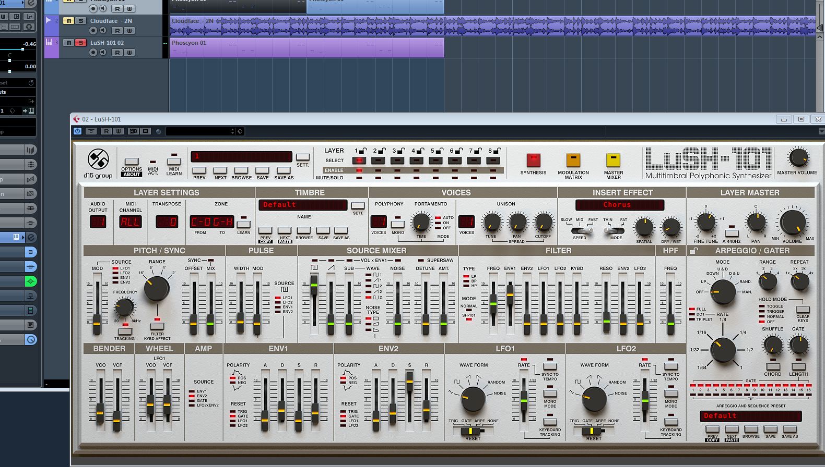Image resolution: width=825 pixels, height=467 pixels.
Task: Select the Phoscyon 01 clip on LuSH-101 track
Action: pyautogui.click(x=307, y=47)
